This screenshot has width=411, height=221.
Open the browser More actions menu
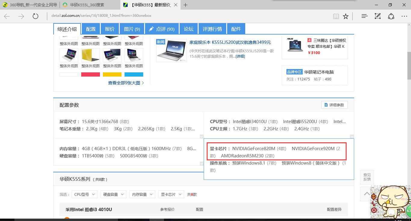(x=404, y=16)
